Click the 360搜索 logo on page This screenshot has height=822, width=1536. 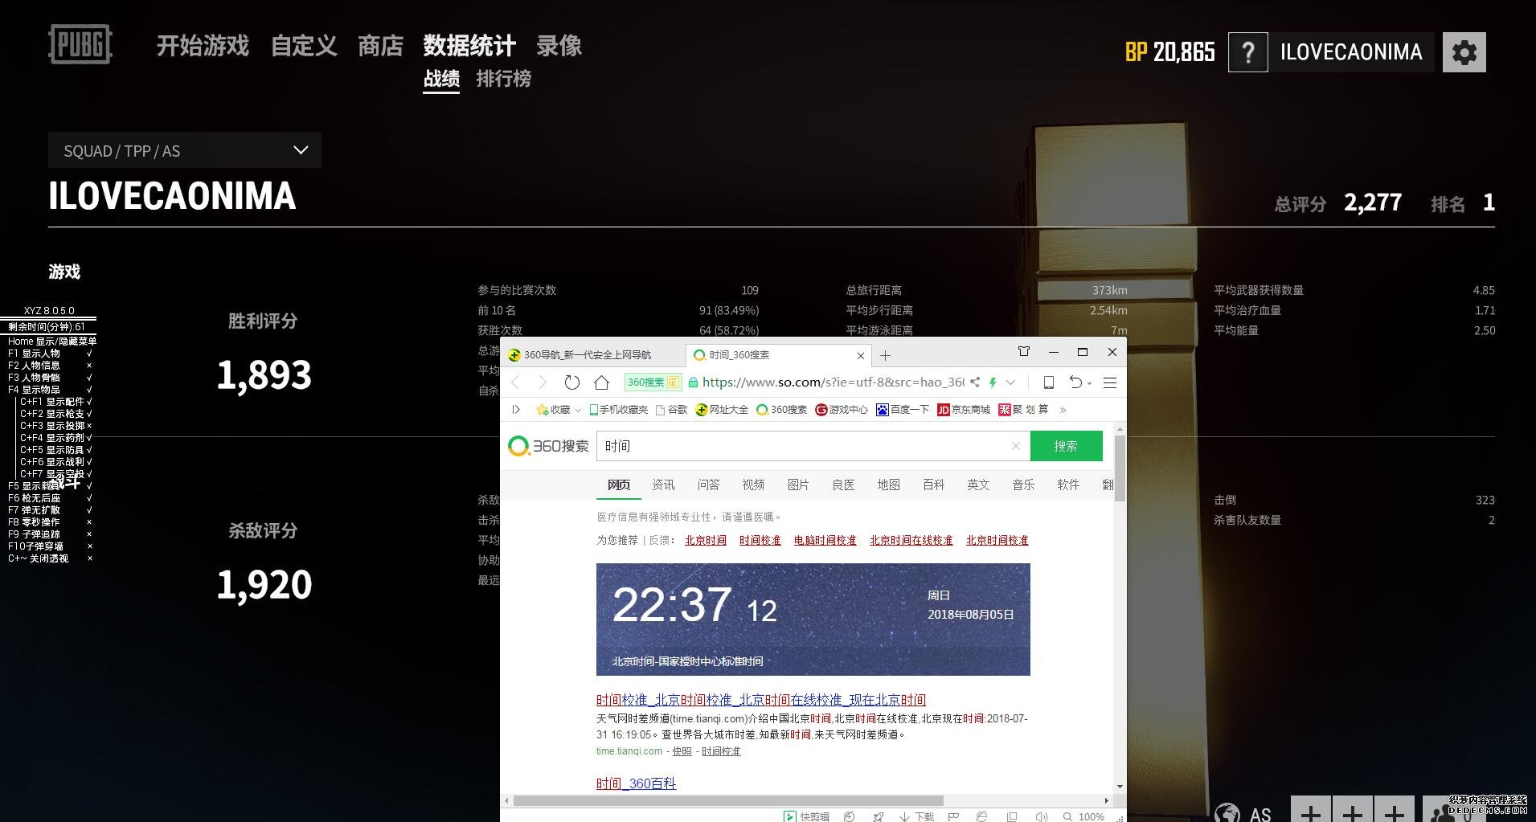click(549, 446)
